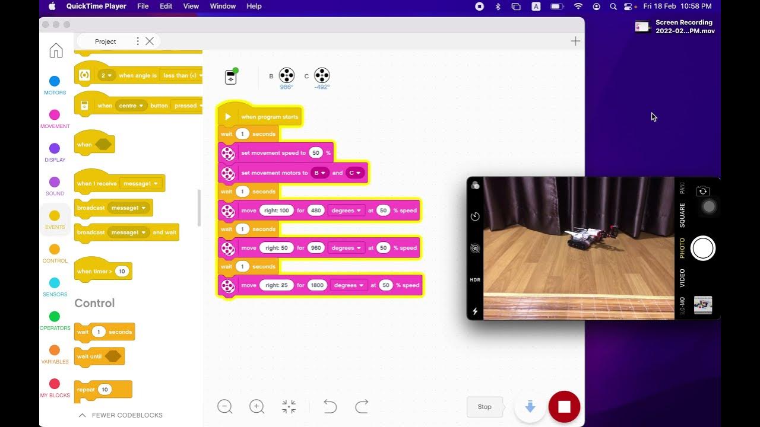
Task: Click motor C port icon
Action: point(322,76)
